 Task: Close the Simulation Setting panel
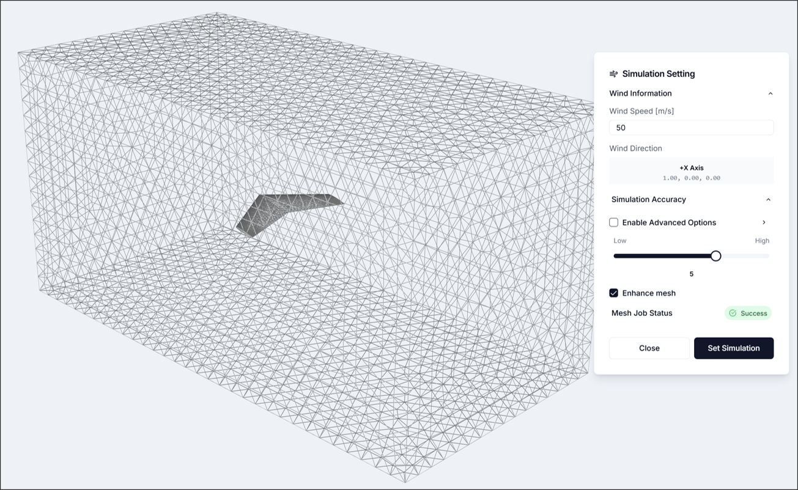click(649, 348)
